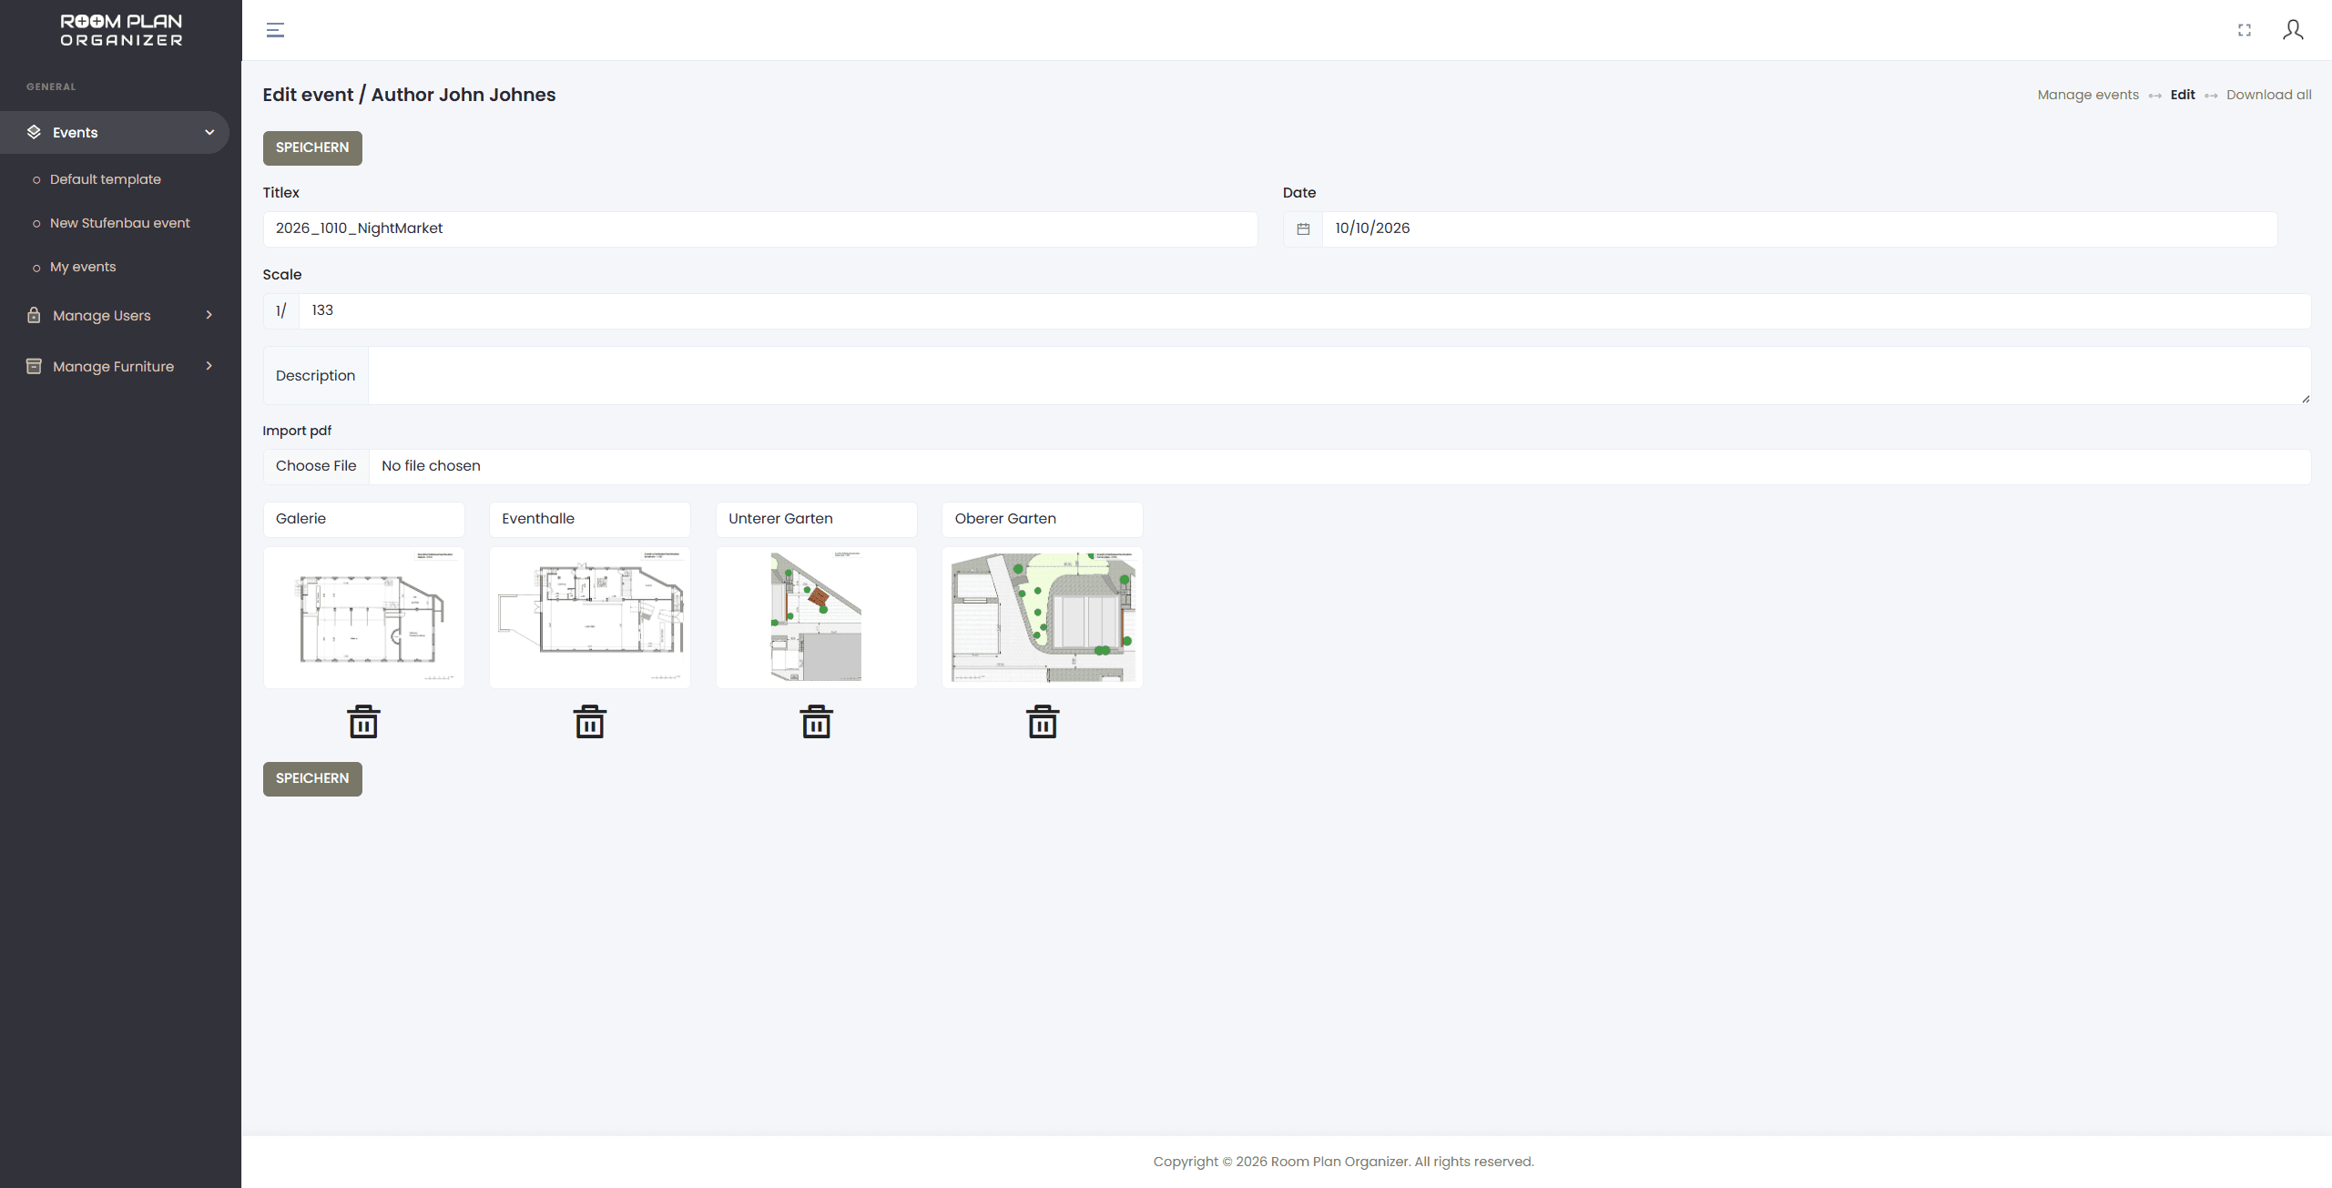
Task: Click the Download all breadcrumb link
Action: [2268, 95]
